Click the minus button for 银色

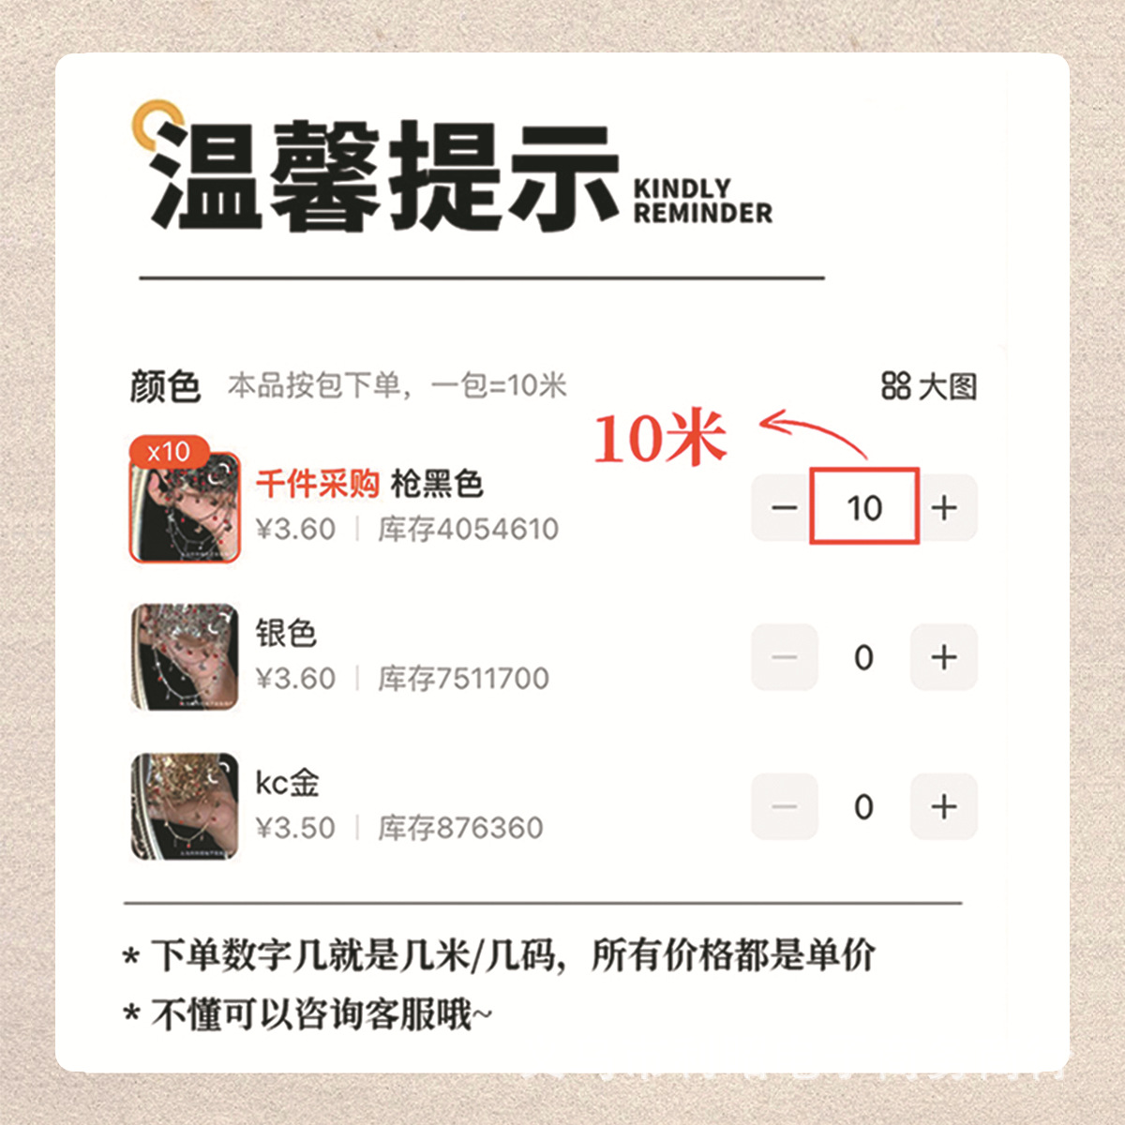[785, 657]
